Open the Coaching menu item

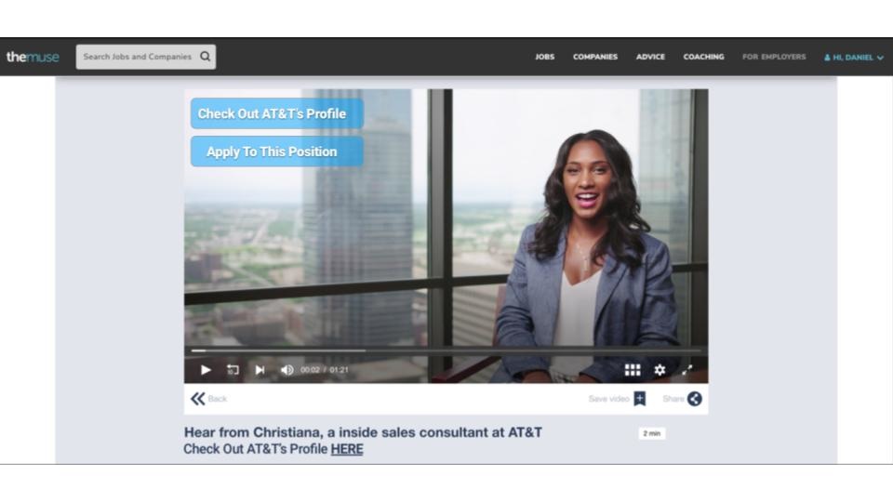click(x=703, y=57)
